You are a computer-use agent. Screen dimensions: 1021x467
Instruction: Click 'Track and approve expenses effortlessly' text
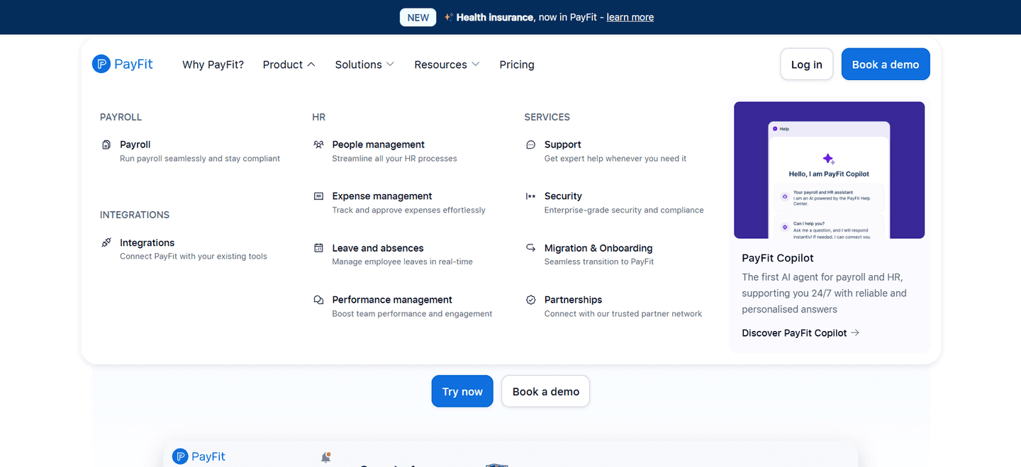point(408,210)
